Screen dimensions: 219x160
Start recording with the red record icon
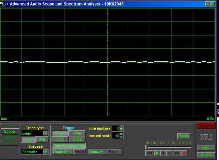coord(184,153)
